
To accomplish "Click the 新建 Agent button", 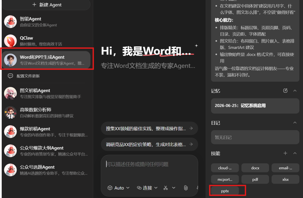I will click(x=46, y=5).
